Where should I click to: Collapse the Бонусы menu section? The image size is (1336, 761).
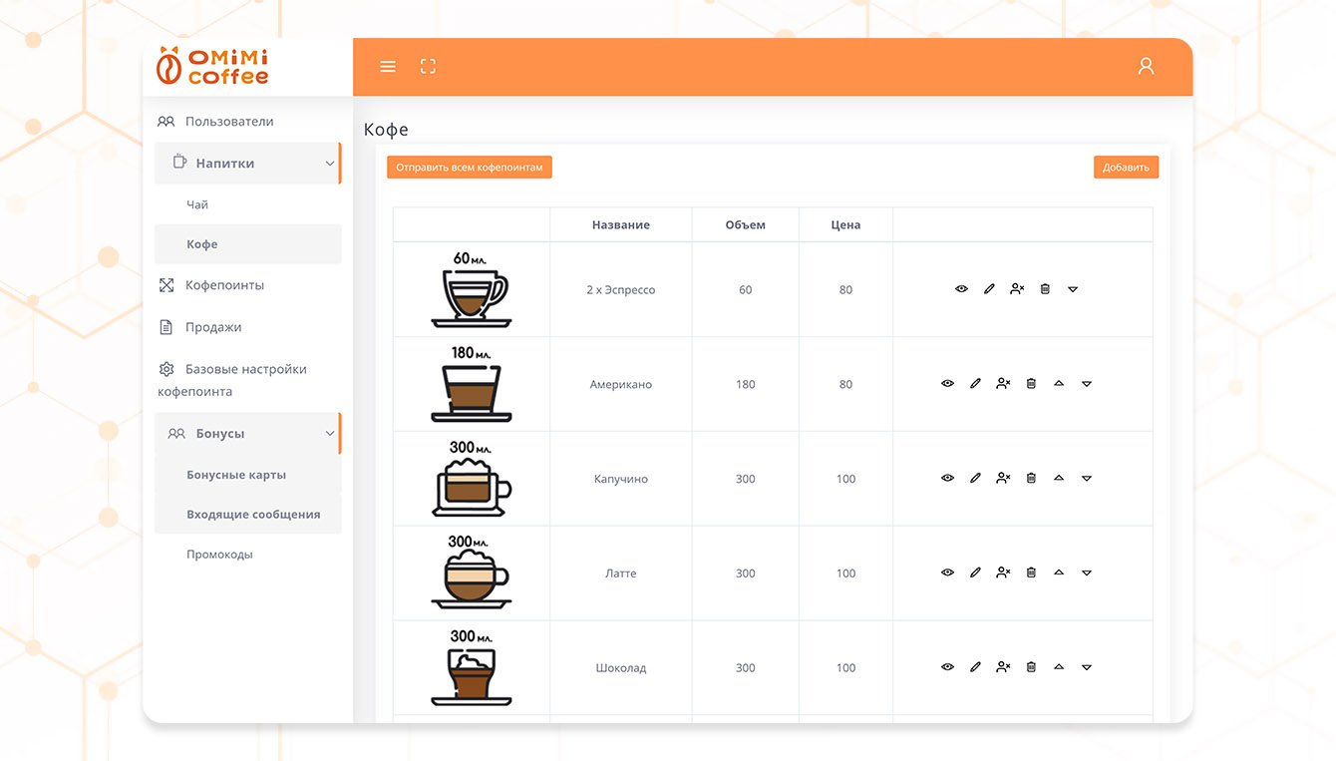[247, 434]
